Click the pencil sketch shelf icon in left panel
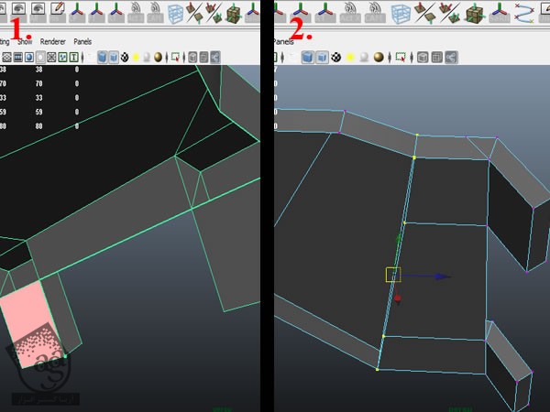 click(59, 12)
